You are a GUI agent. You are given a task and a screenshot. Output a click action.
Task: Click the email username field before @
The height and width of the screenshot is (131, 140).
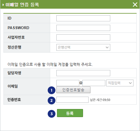(x=68, y=83)
